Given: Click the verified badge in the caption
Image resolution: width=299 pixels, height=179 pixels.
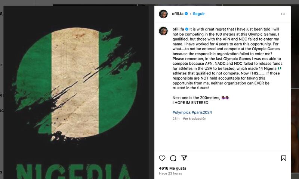Looking at the screenshot, I should pyautogui.click(x=187, y=29).
